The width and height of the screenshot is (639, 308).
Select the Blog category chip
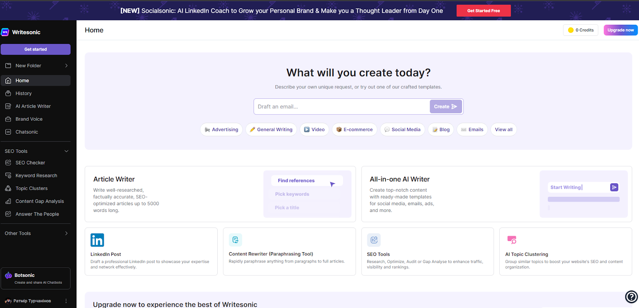coord(441,129)
